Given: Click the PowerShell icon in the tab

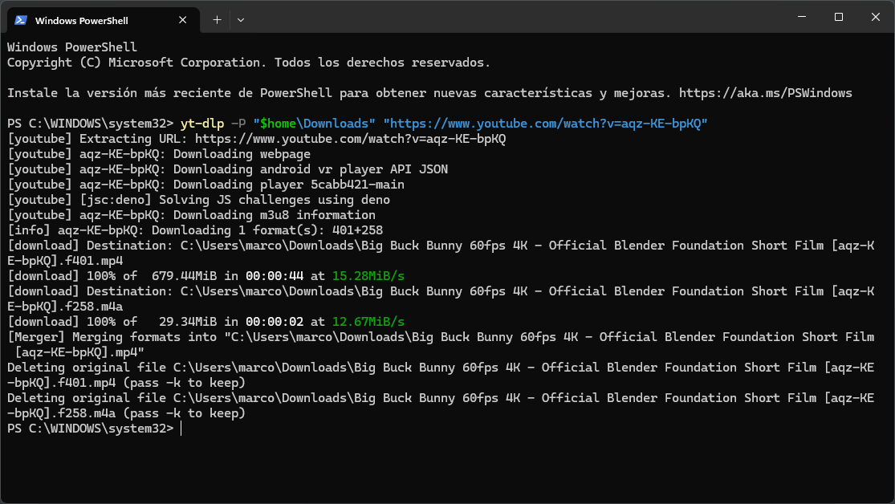Looking at the screenshot, I should [21, 20].
